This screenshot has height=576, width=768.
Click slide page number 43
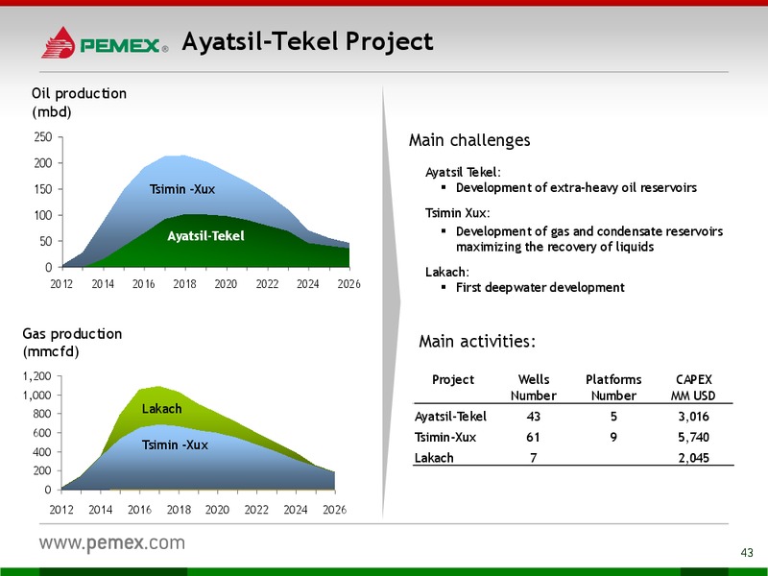point(747,553)
